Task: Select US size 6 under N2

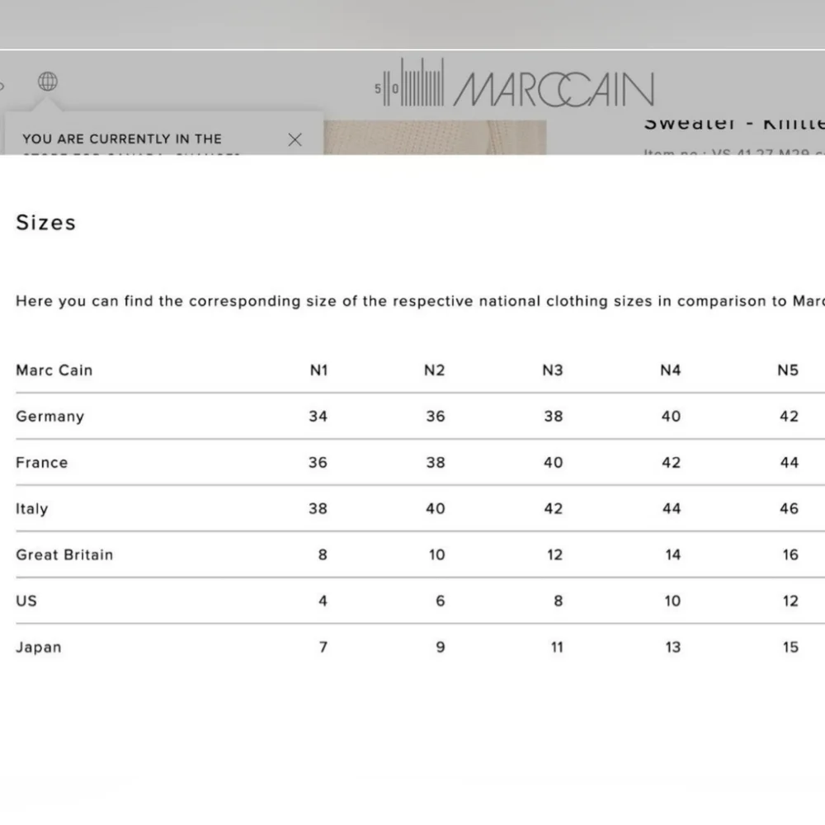Action: point(441,601)
